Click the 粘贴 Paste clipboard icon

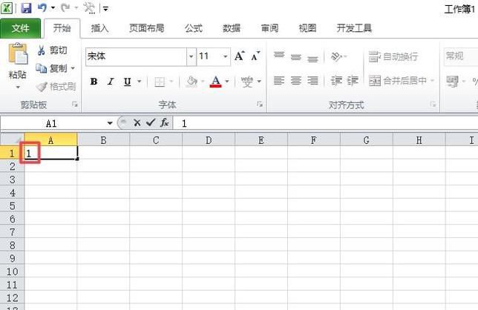(18, 53)
